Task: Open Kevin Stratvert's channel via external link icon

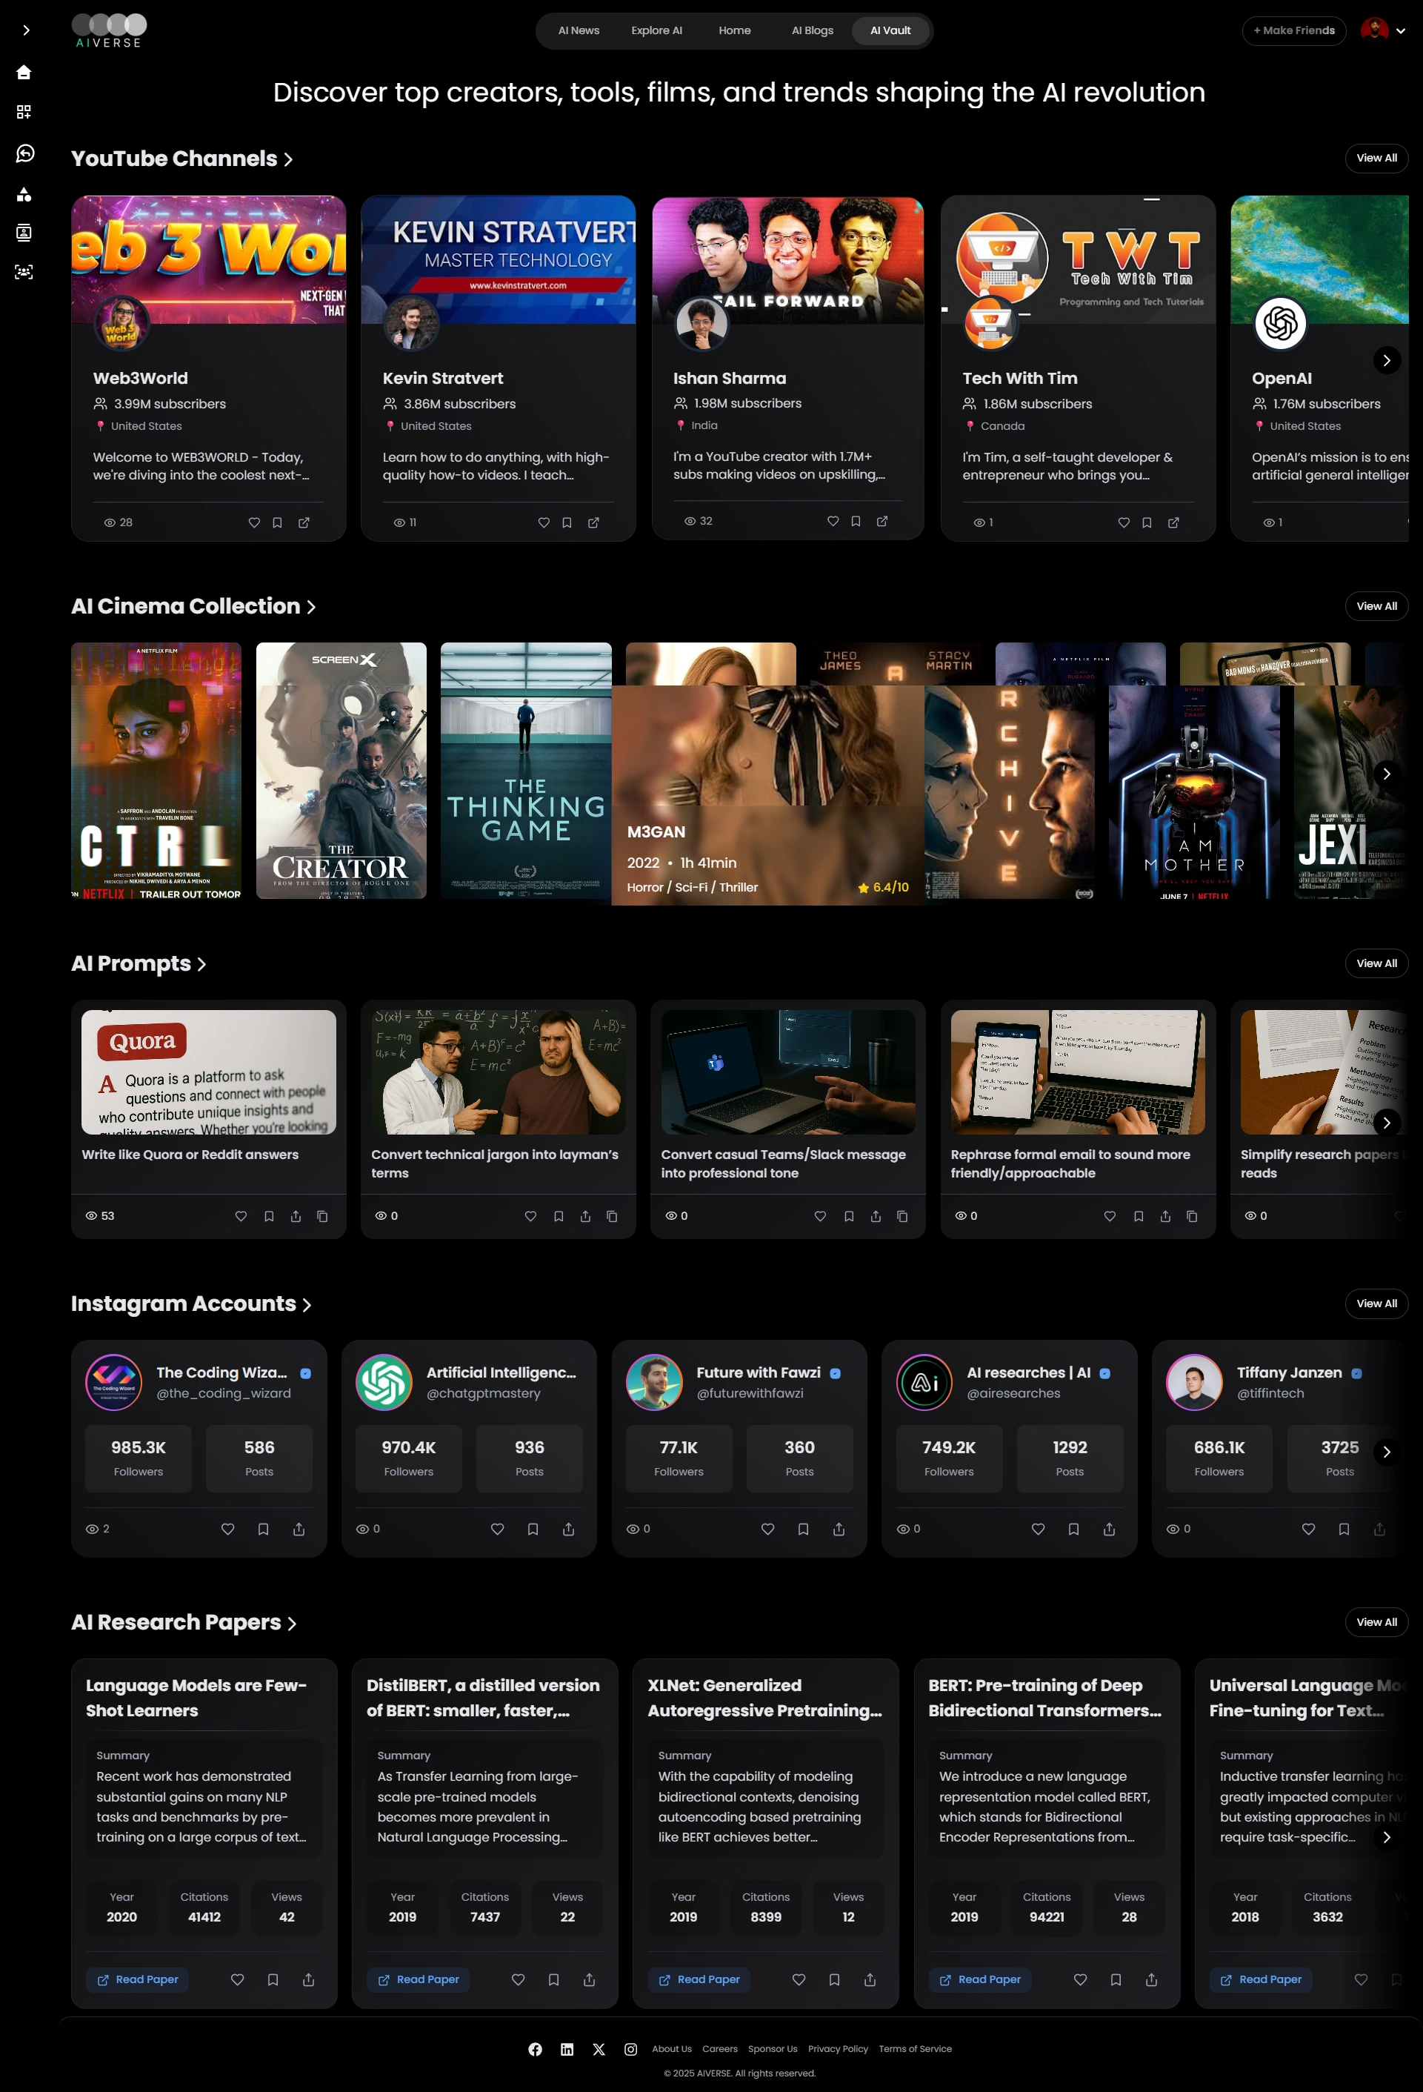Action: click(594, 522)
